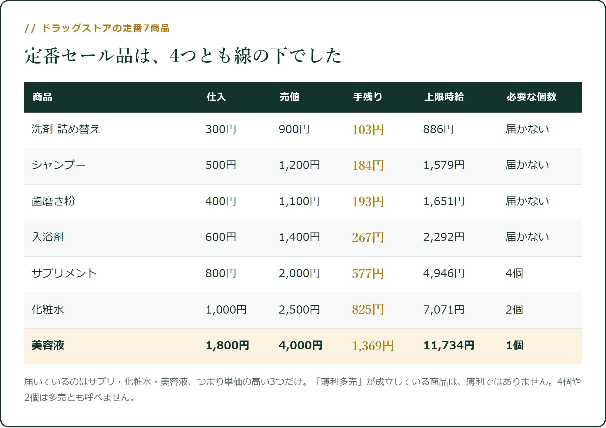Click the 103円 profit value

[x=368, y=130]
